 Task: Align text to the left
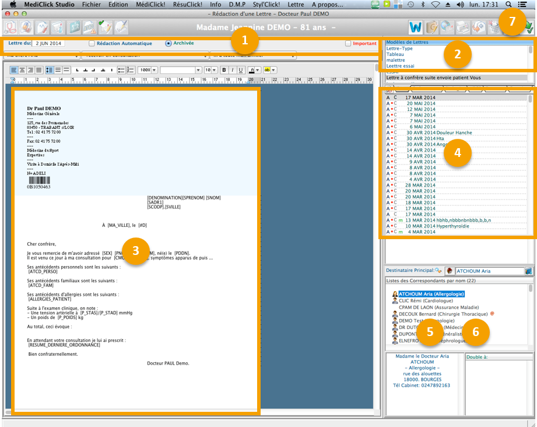click(13, 70)
